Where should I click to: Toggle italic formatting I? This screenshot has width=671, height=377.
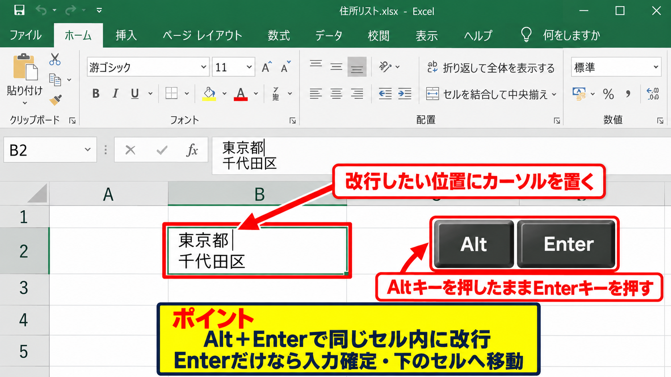tap(116, 94)
